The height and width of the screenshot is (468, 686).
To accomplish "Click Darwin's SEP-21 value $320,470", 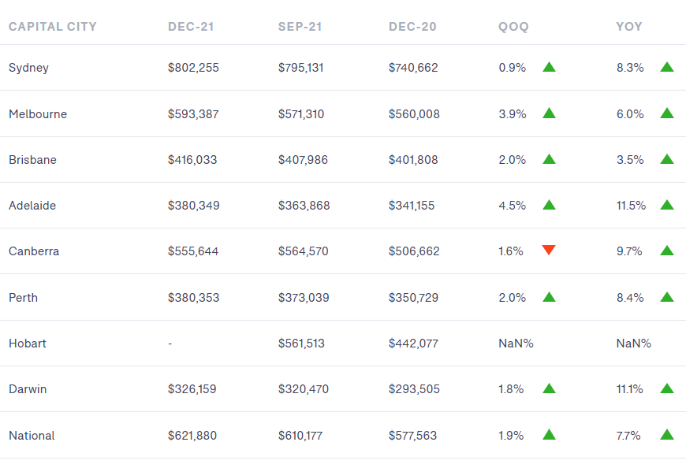I will coord(304,389).
